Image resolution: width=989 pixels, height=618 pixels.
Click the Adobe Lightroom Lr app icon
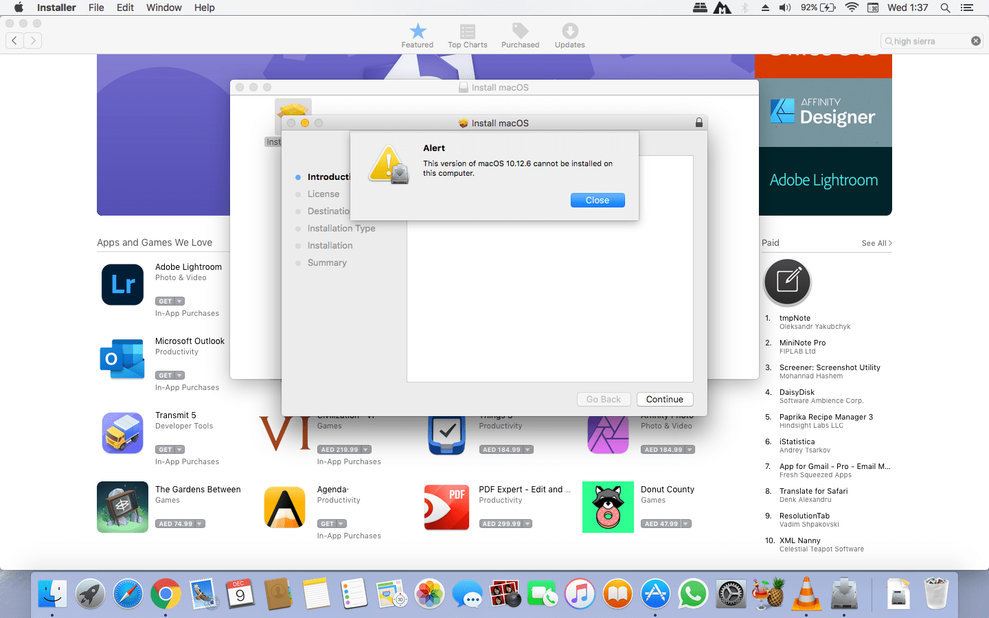(122, 284)
